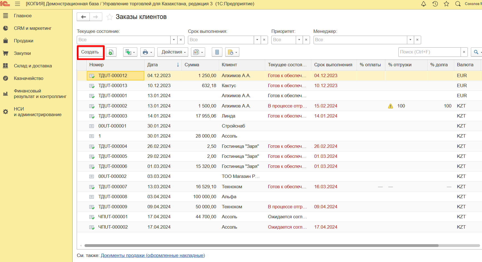Open notifications bell icon
This screenshot has width=482, height=262.
pos(423,4)
